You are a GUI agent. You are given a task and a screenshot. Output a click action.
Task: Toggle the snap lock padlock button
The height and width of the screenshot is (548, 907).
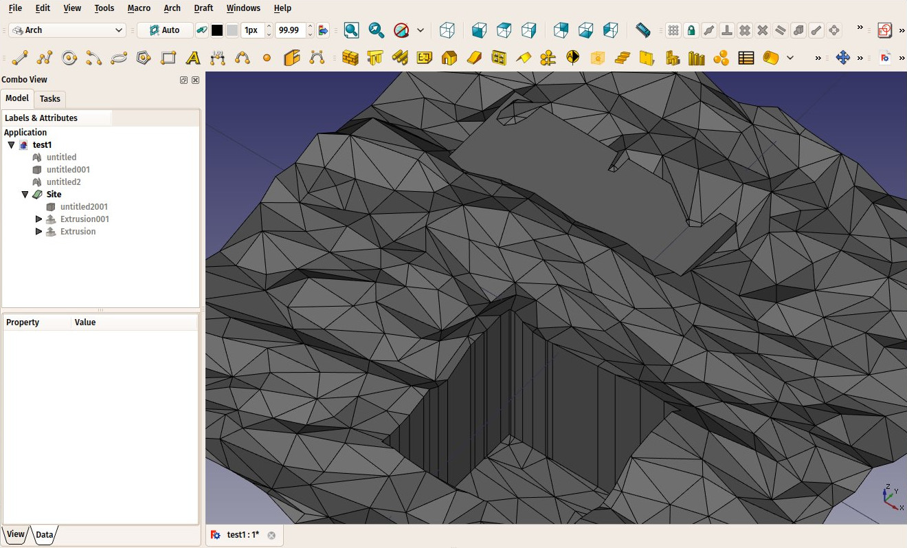click(691, 30)
